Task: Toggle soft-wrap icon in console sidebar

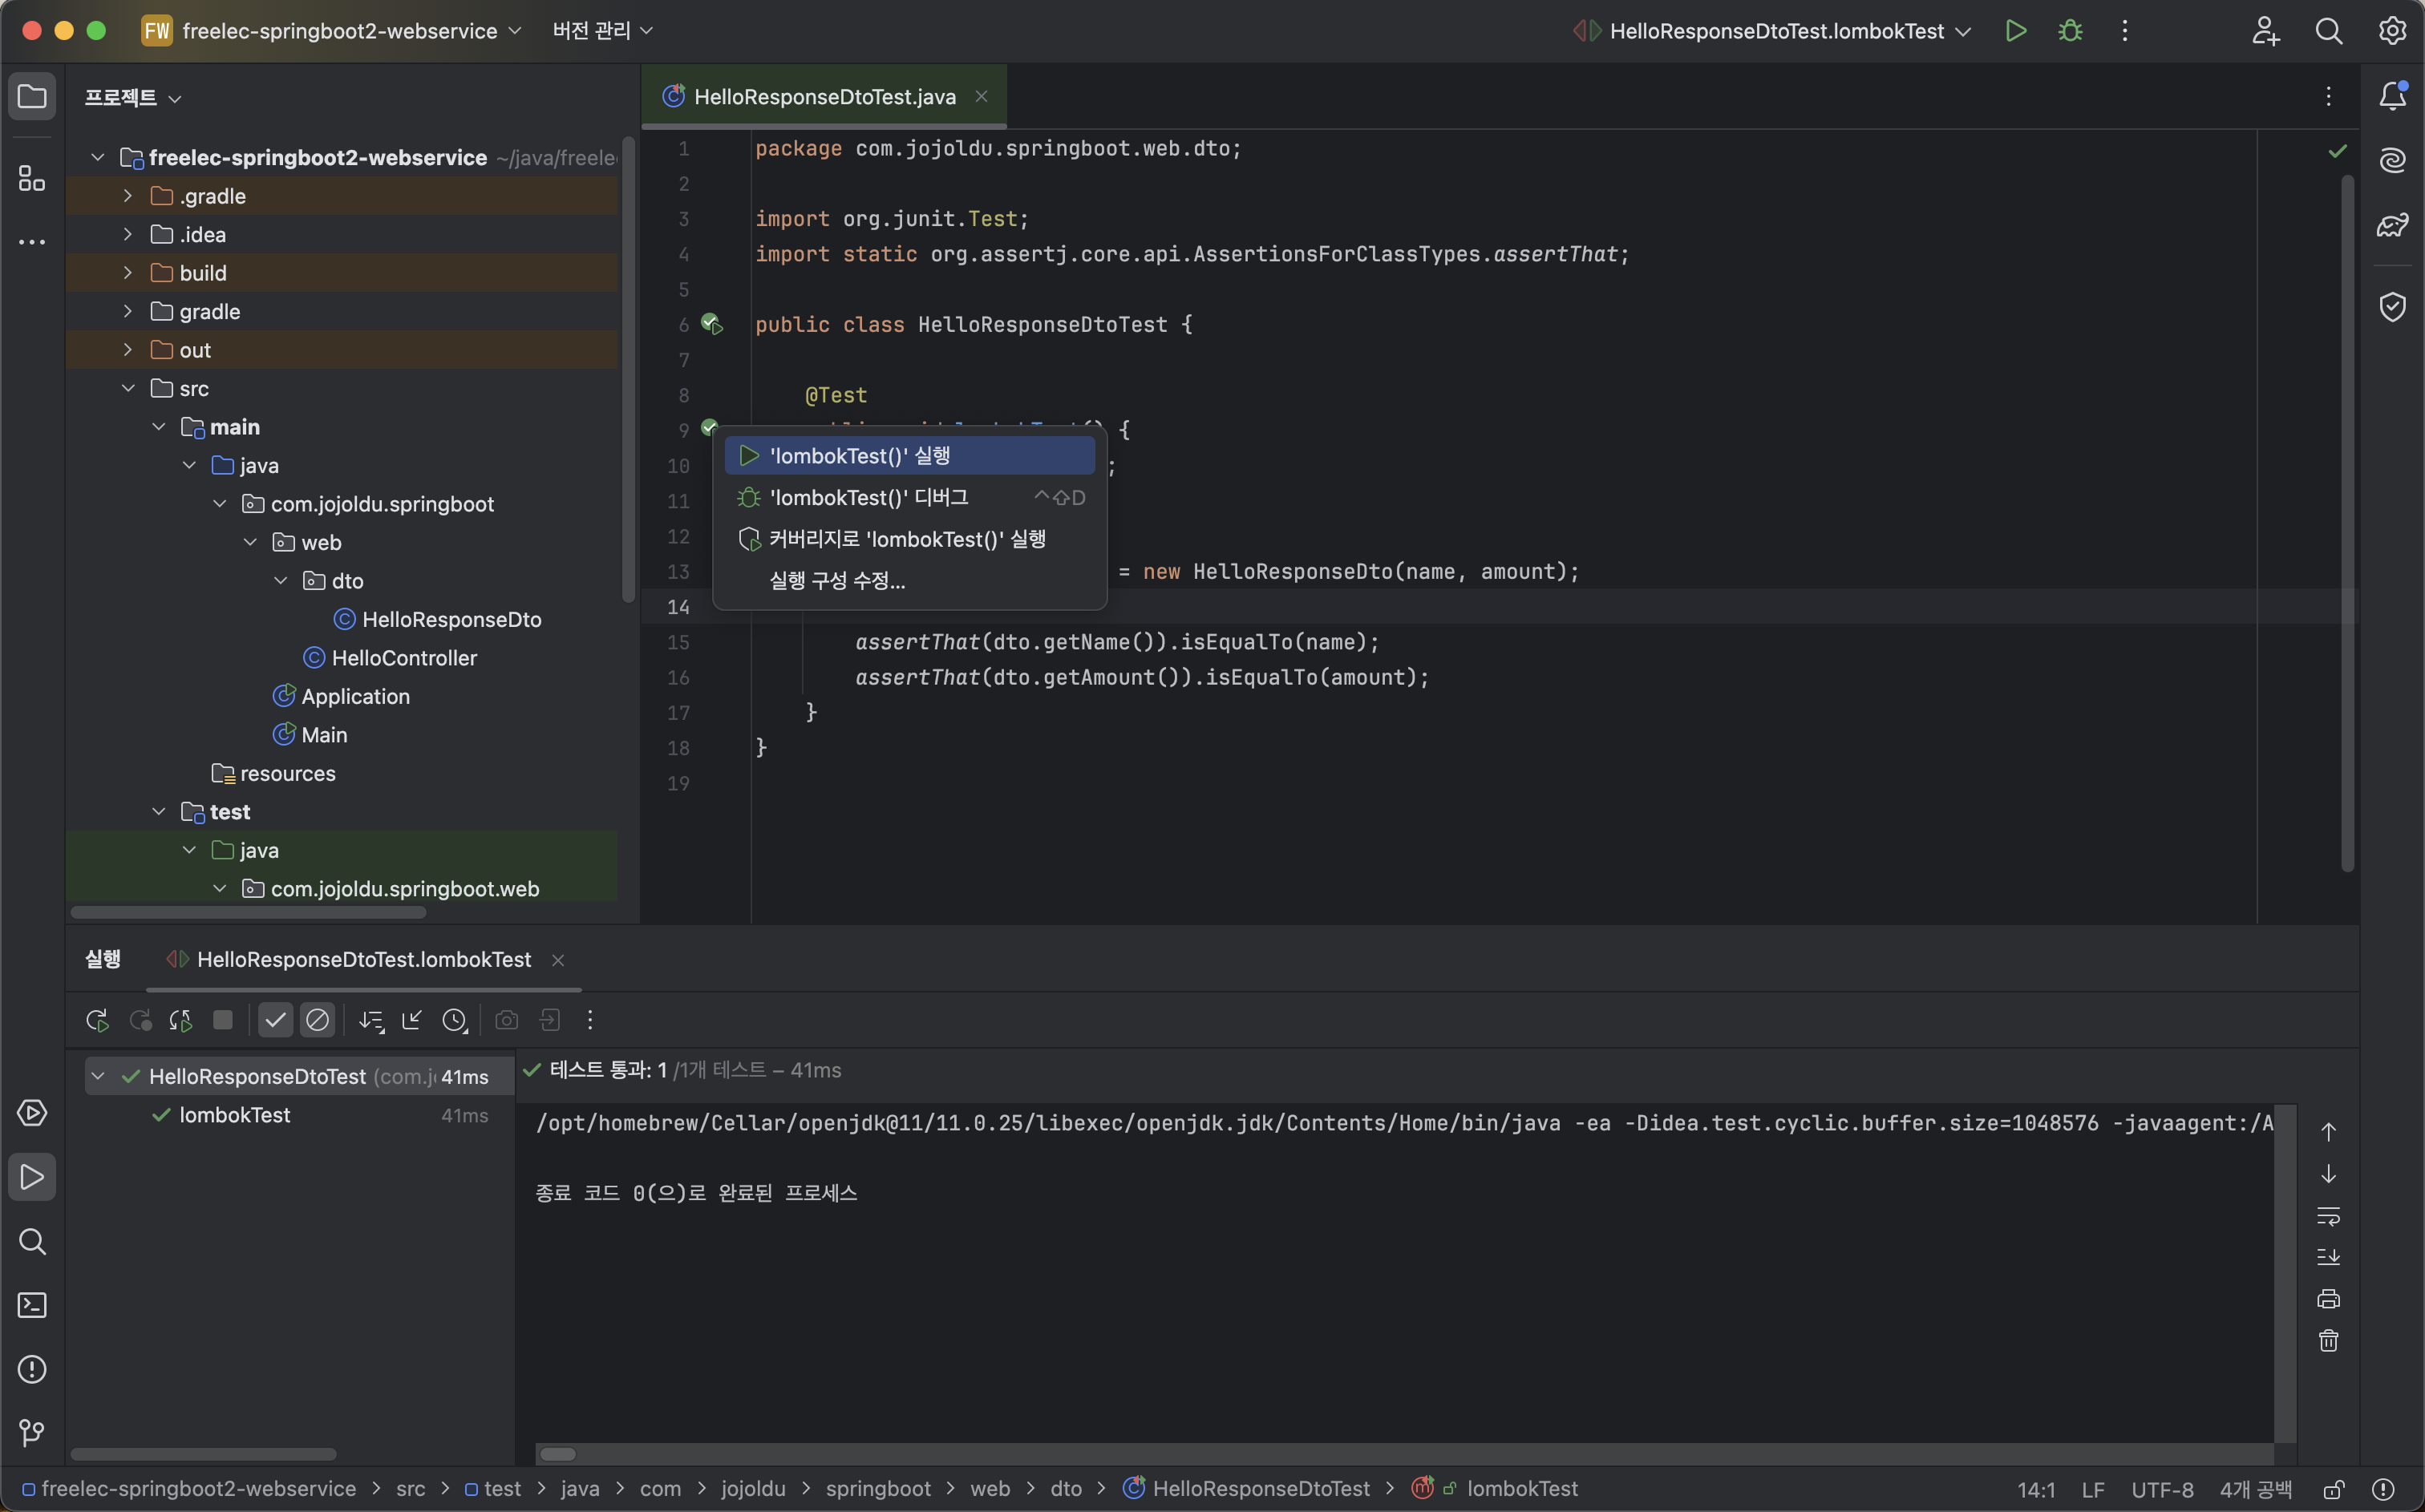Action: click(x=2328, y=1216)
